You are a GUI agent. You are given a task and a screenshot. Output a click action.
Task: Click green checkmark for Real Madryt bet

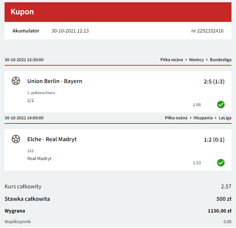(221, 163)
